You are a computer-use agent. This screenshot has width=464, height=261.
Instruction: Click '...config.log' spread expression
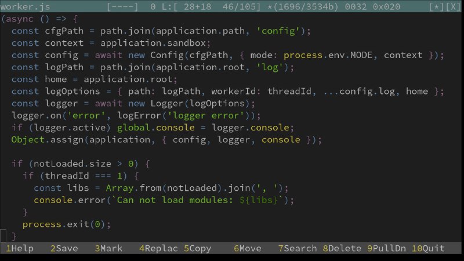358,91
